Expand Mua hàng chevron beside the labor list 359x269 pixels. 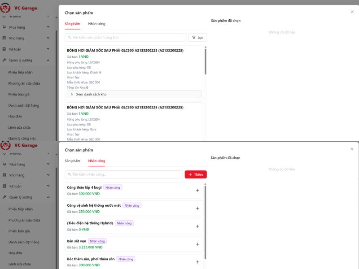tap(48, 164)
